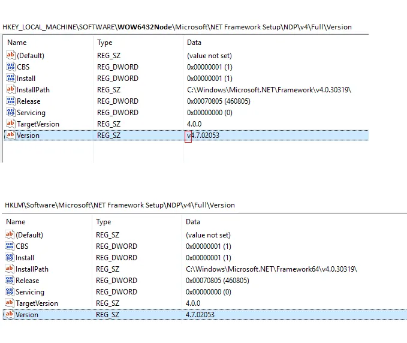
Task: Click the Install DWORD icon in WOW6432Node table
Action: [x=11, y=78]
